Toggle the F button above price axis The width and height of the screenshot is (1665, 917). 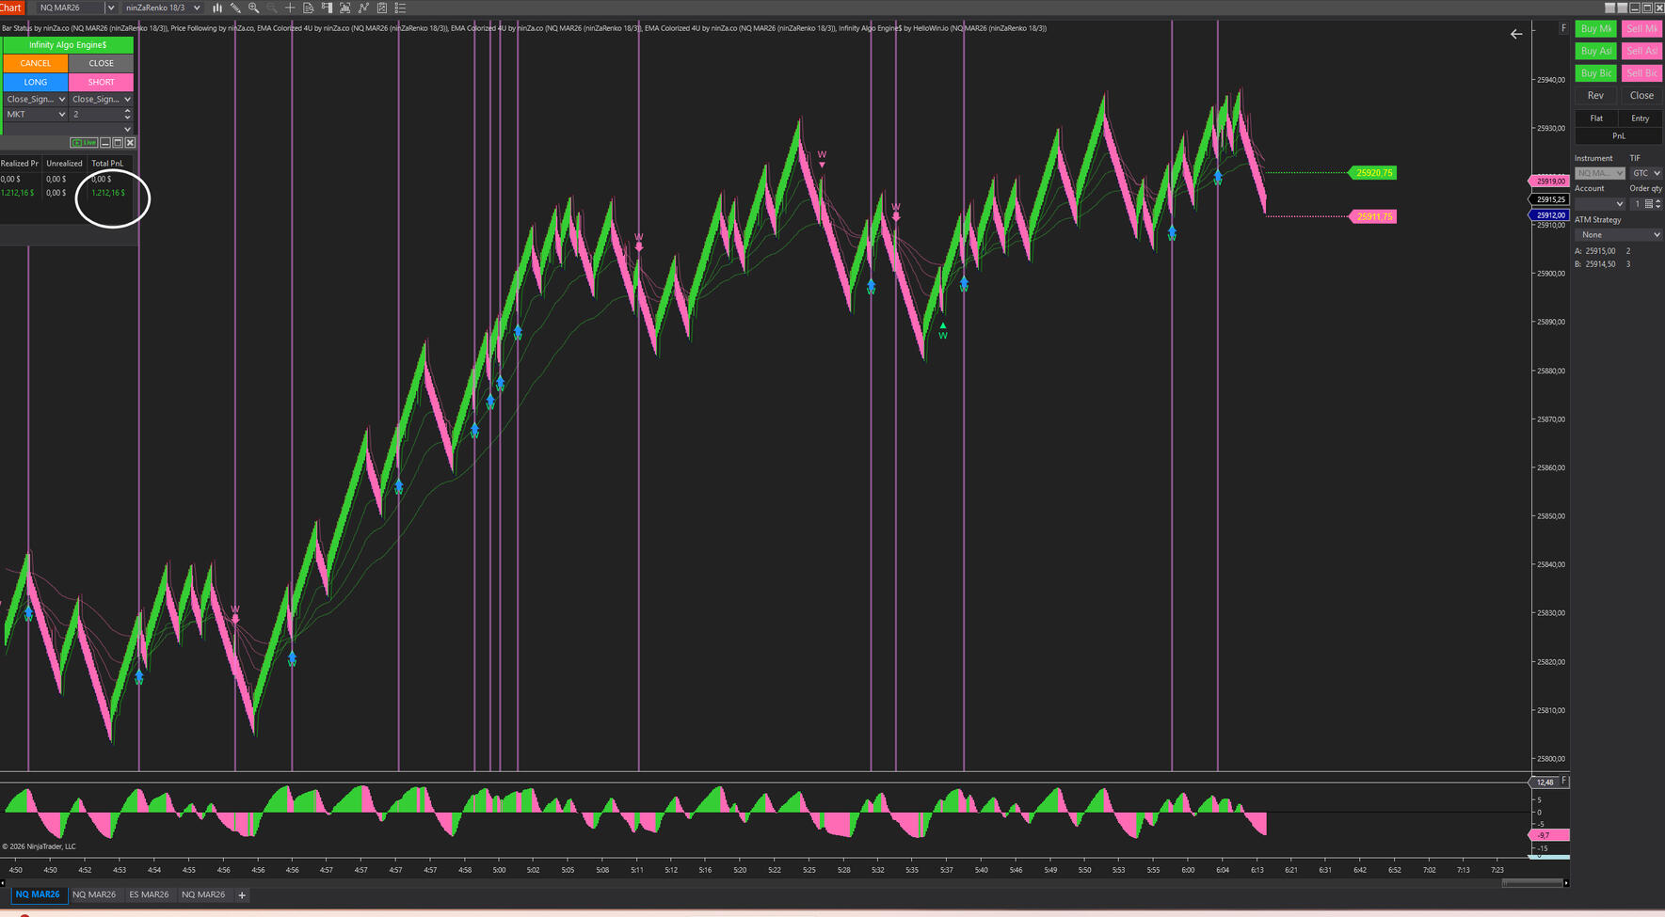point(1563,28)
